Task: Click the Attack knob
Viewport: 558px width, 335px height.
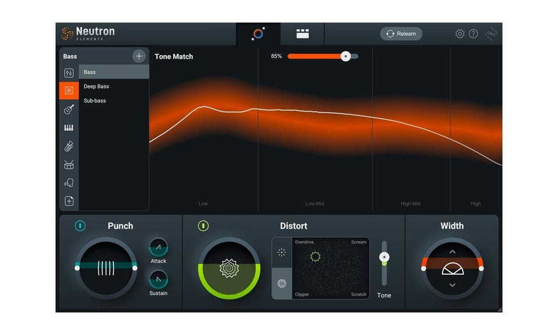Action: tap(158, 247)
